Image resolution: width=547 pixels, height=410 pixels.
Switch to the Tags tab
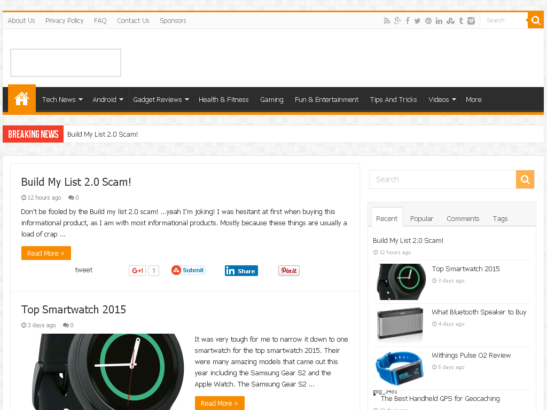click(x=500, y=218)
